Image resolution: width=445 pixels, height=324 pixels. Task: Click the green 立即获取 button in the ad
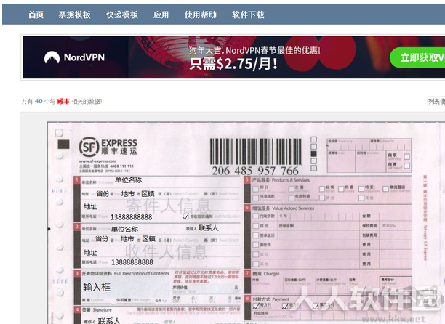417,57
